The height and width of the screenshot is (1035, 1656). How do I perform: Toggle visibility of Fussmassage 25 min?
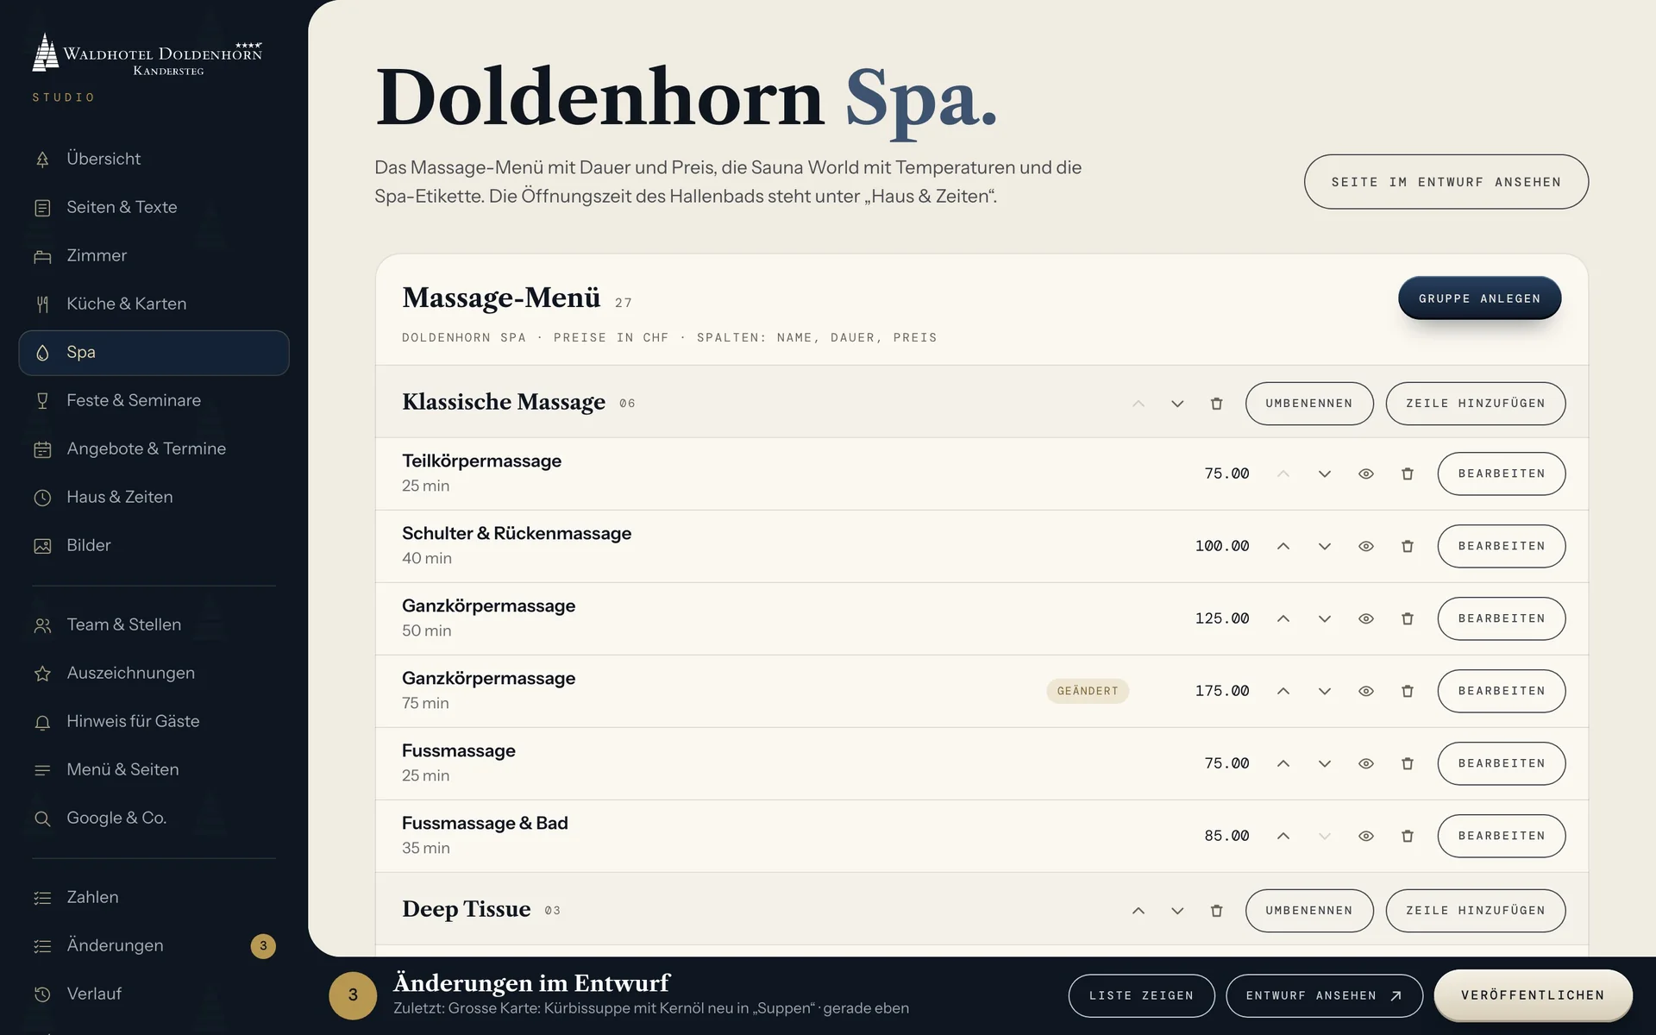click(x=1366, y=763)
